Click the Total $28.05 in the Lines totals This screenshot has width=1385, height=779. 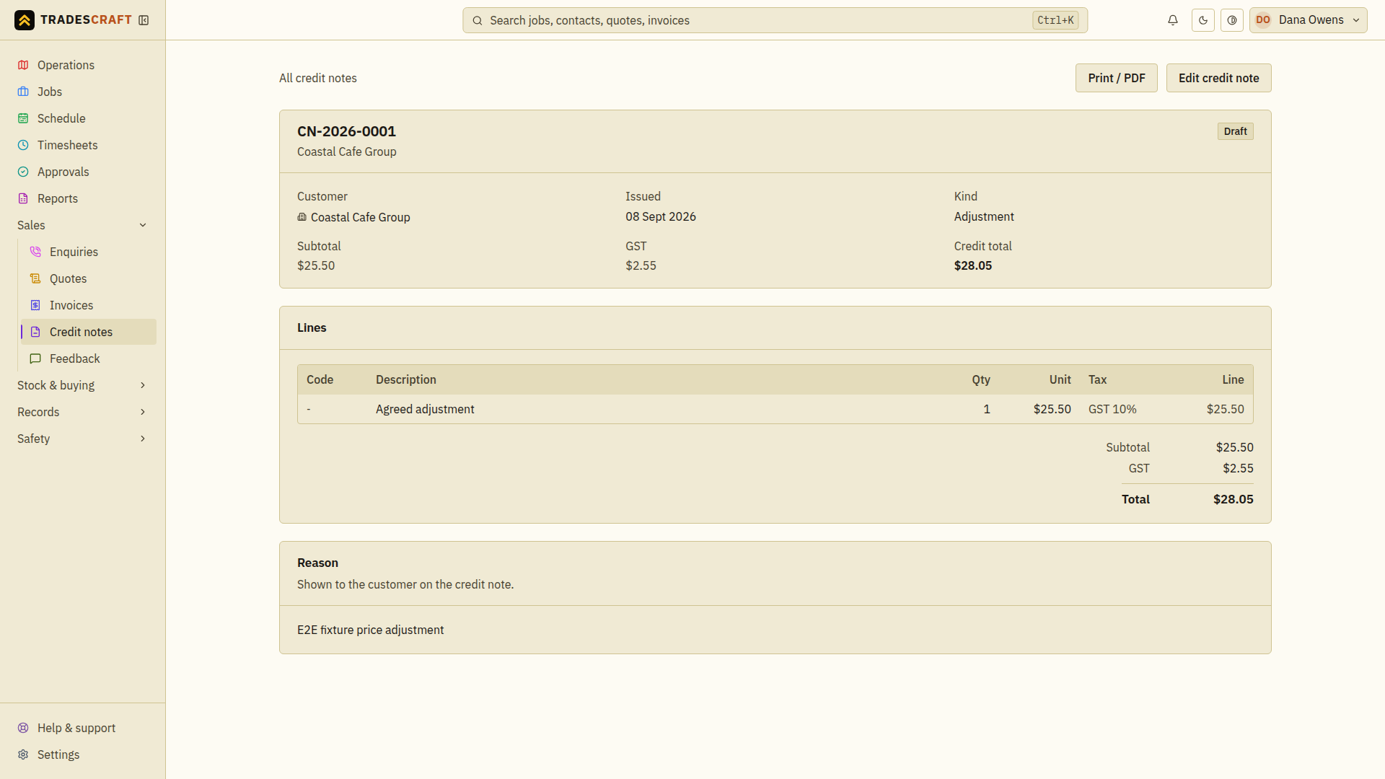[1233, 499]
